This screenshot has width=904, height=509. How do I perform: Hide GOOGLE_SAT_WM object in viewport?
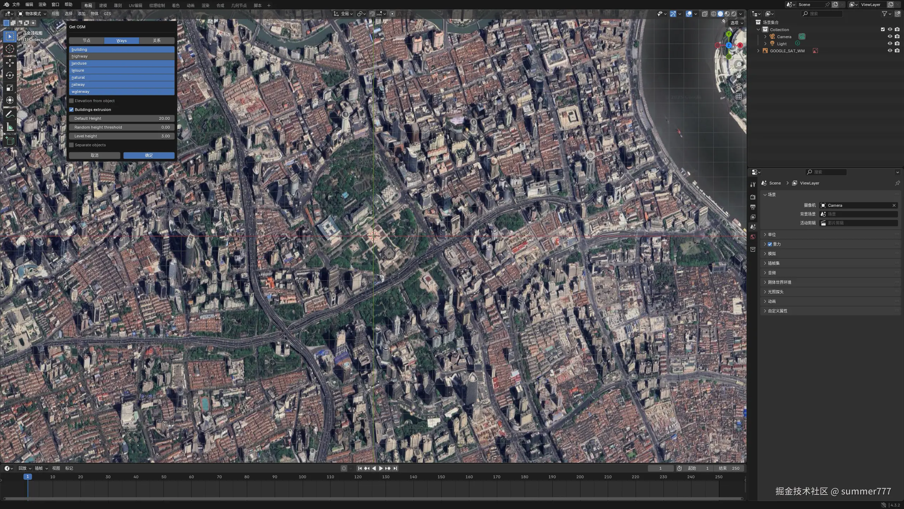tap(890, 51)
